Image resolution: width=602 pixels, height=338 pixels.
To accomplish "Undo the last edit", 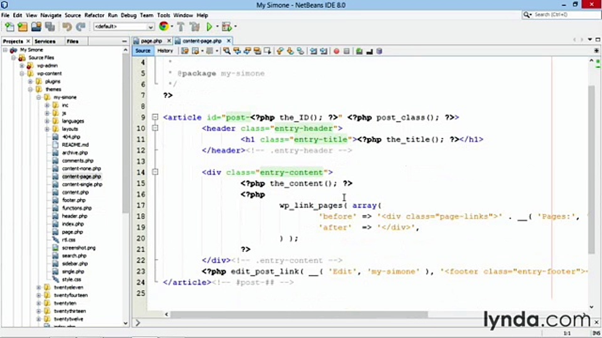I will pos(67,27).
